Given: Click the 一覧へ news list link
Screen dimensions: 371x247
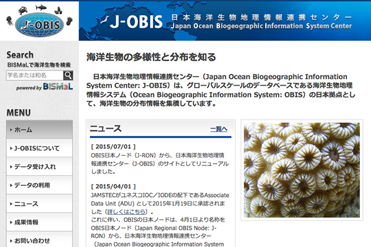Looking at the screenshot, I should 219,129.
